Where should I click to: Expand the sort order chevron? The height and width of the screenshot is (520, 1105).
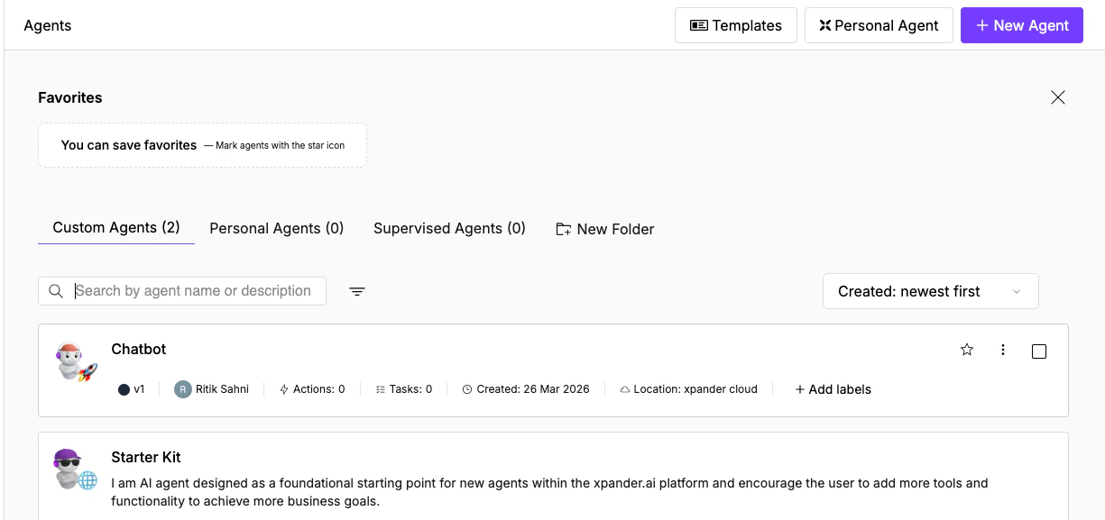(1018, 291)
